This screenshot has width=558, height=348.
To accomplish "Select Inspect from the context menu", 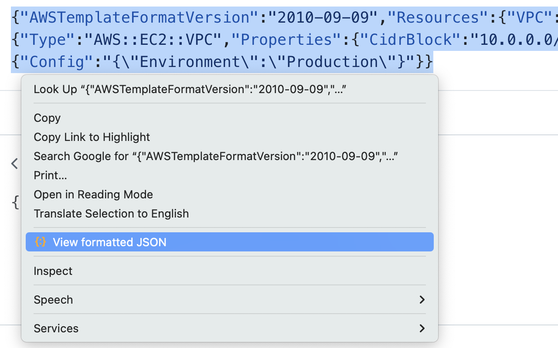I will point(230,271).
